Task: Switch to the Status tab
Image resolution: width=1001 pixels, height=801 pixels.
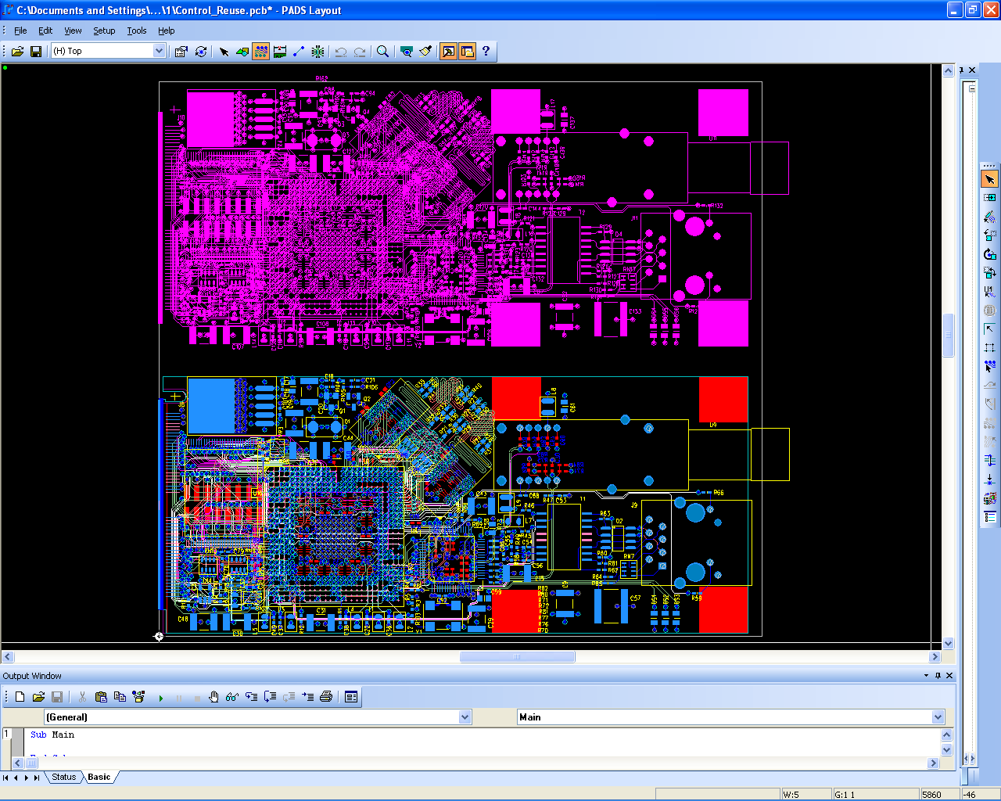Action: [x=64, y=777]
